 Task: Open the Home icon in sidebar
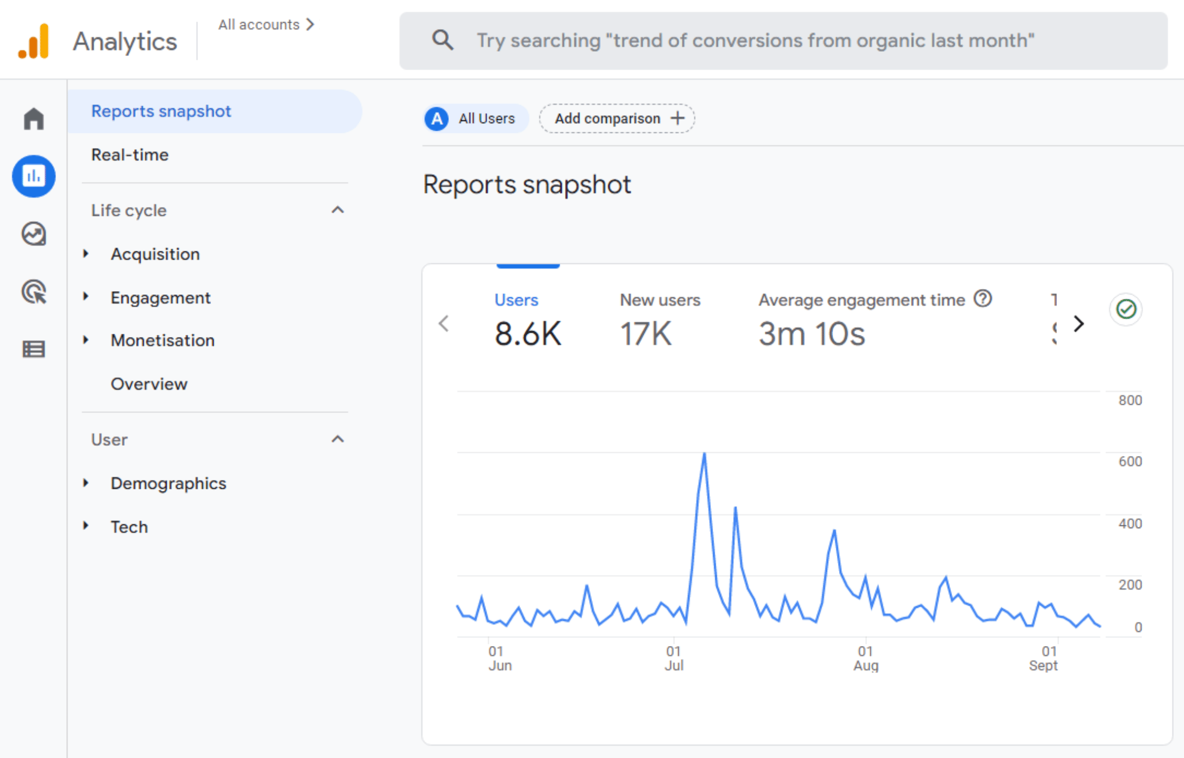[x=34, y=118]
